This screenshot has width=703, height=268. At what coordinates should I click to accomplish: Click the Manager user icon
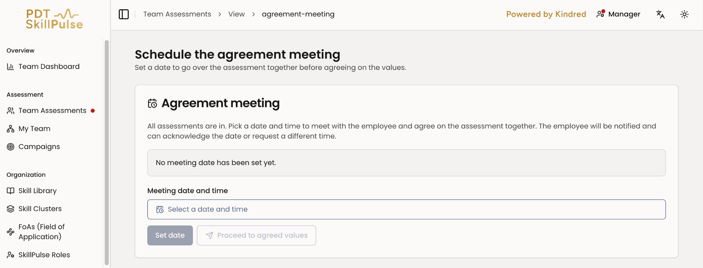(600, 14)
